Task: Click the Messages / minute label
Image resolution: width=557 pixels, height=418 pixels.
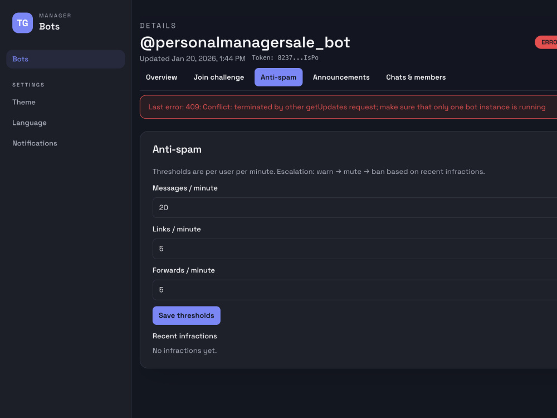Action: coord(185,188)
